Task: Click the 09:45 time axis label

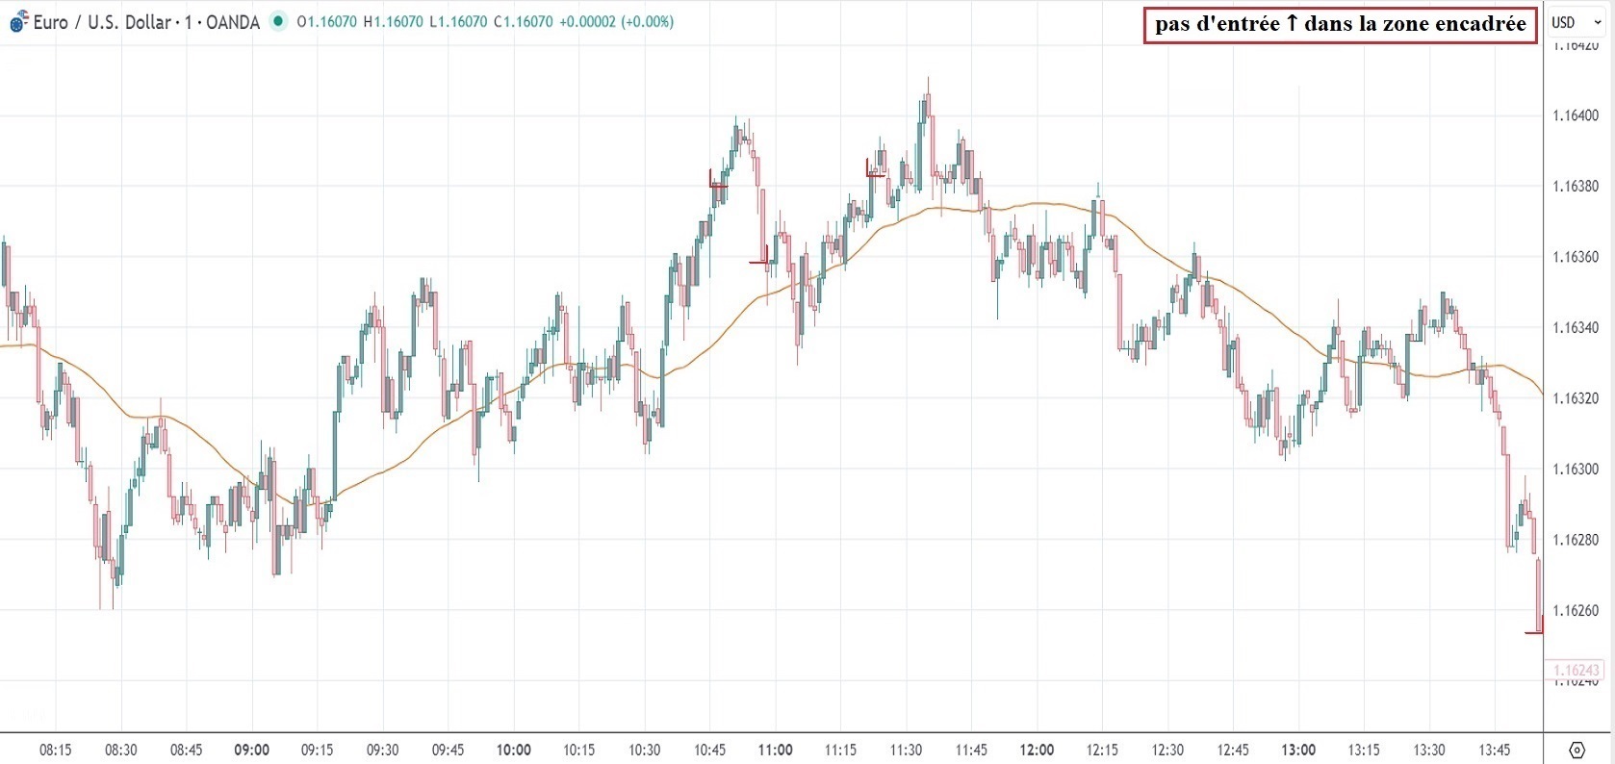Action: click(449, 750)
